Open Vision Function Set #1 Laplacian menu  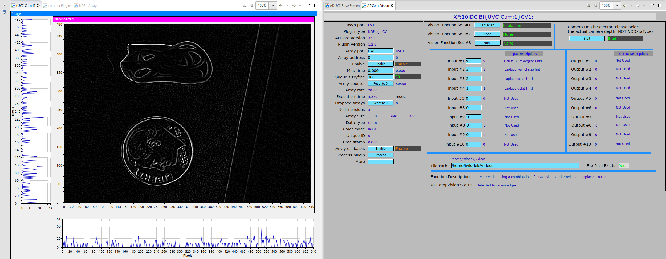click(487, 25)
